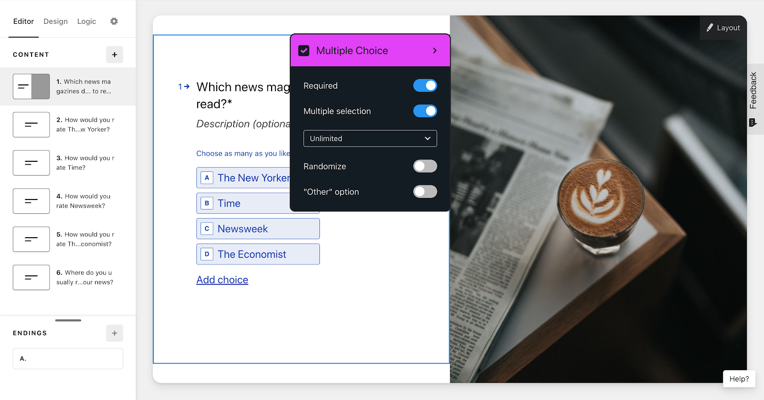Switch to the Design tab

pyautogui.click(x=55, y=21)
